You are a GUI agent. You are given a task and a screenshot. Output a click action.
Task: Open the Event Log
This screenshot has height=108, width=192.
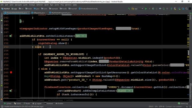pyautogui.click(x=183, y=103)
